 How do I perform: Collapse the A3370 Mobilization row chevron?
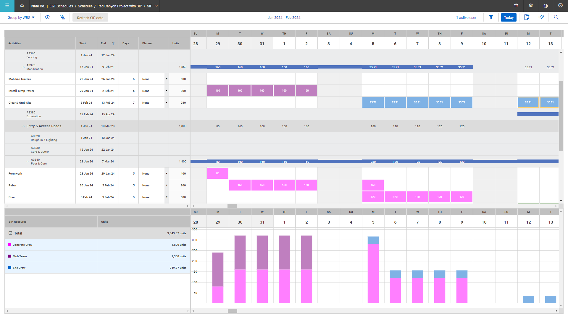coord(23,67)
